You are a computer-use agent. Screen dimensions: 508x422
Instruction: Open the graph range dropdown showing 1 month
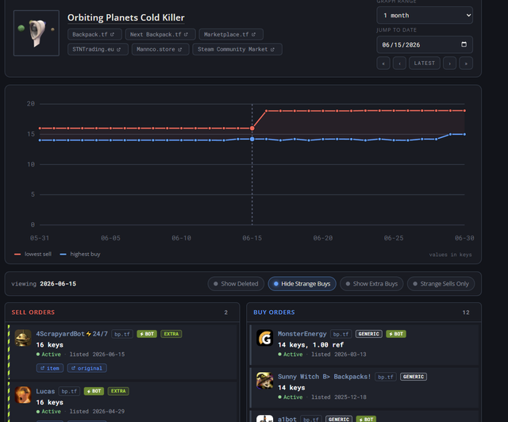click(x=425, y=15)
